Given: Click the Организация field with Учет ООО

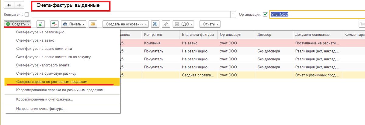Looking at the screenshot, I should click(x=317, y=14).
